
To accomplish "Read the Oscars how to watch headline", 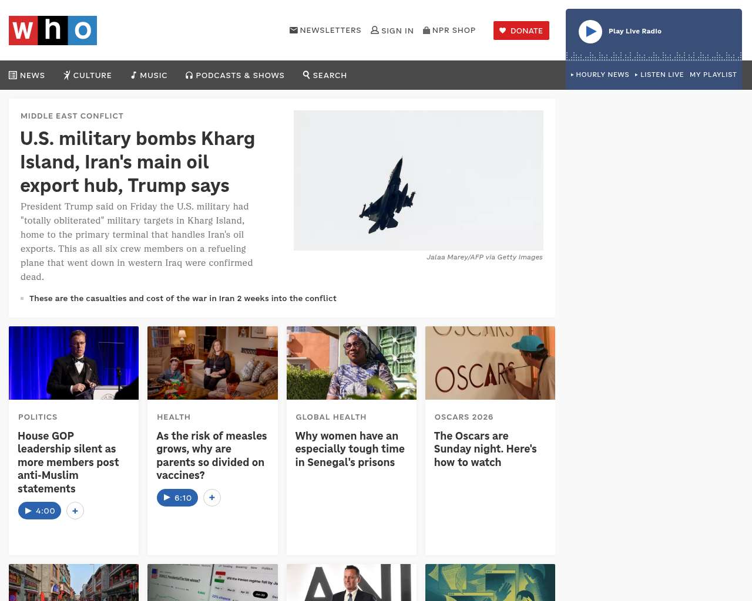I will tap(485, 449).
